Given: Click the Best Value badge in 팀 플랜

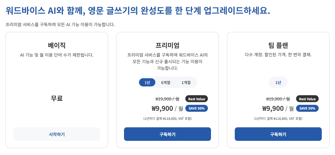Looking at the screenshot, I should 307,99.
